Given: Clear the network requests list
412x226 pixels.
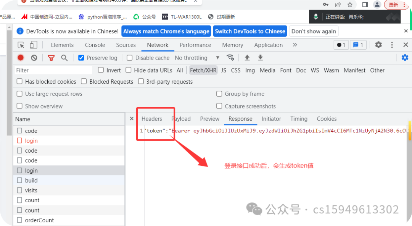Looking at the screenshot, I should [34, 58].
